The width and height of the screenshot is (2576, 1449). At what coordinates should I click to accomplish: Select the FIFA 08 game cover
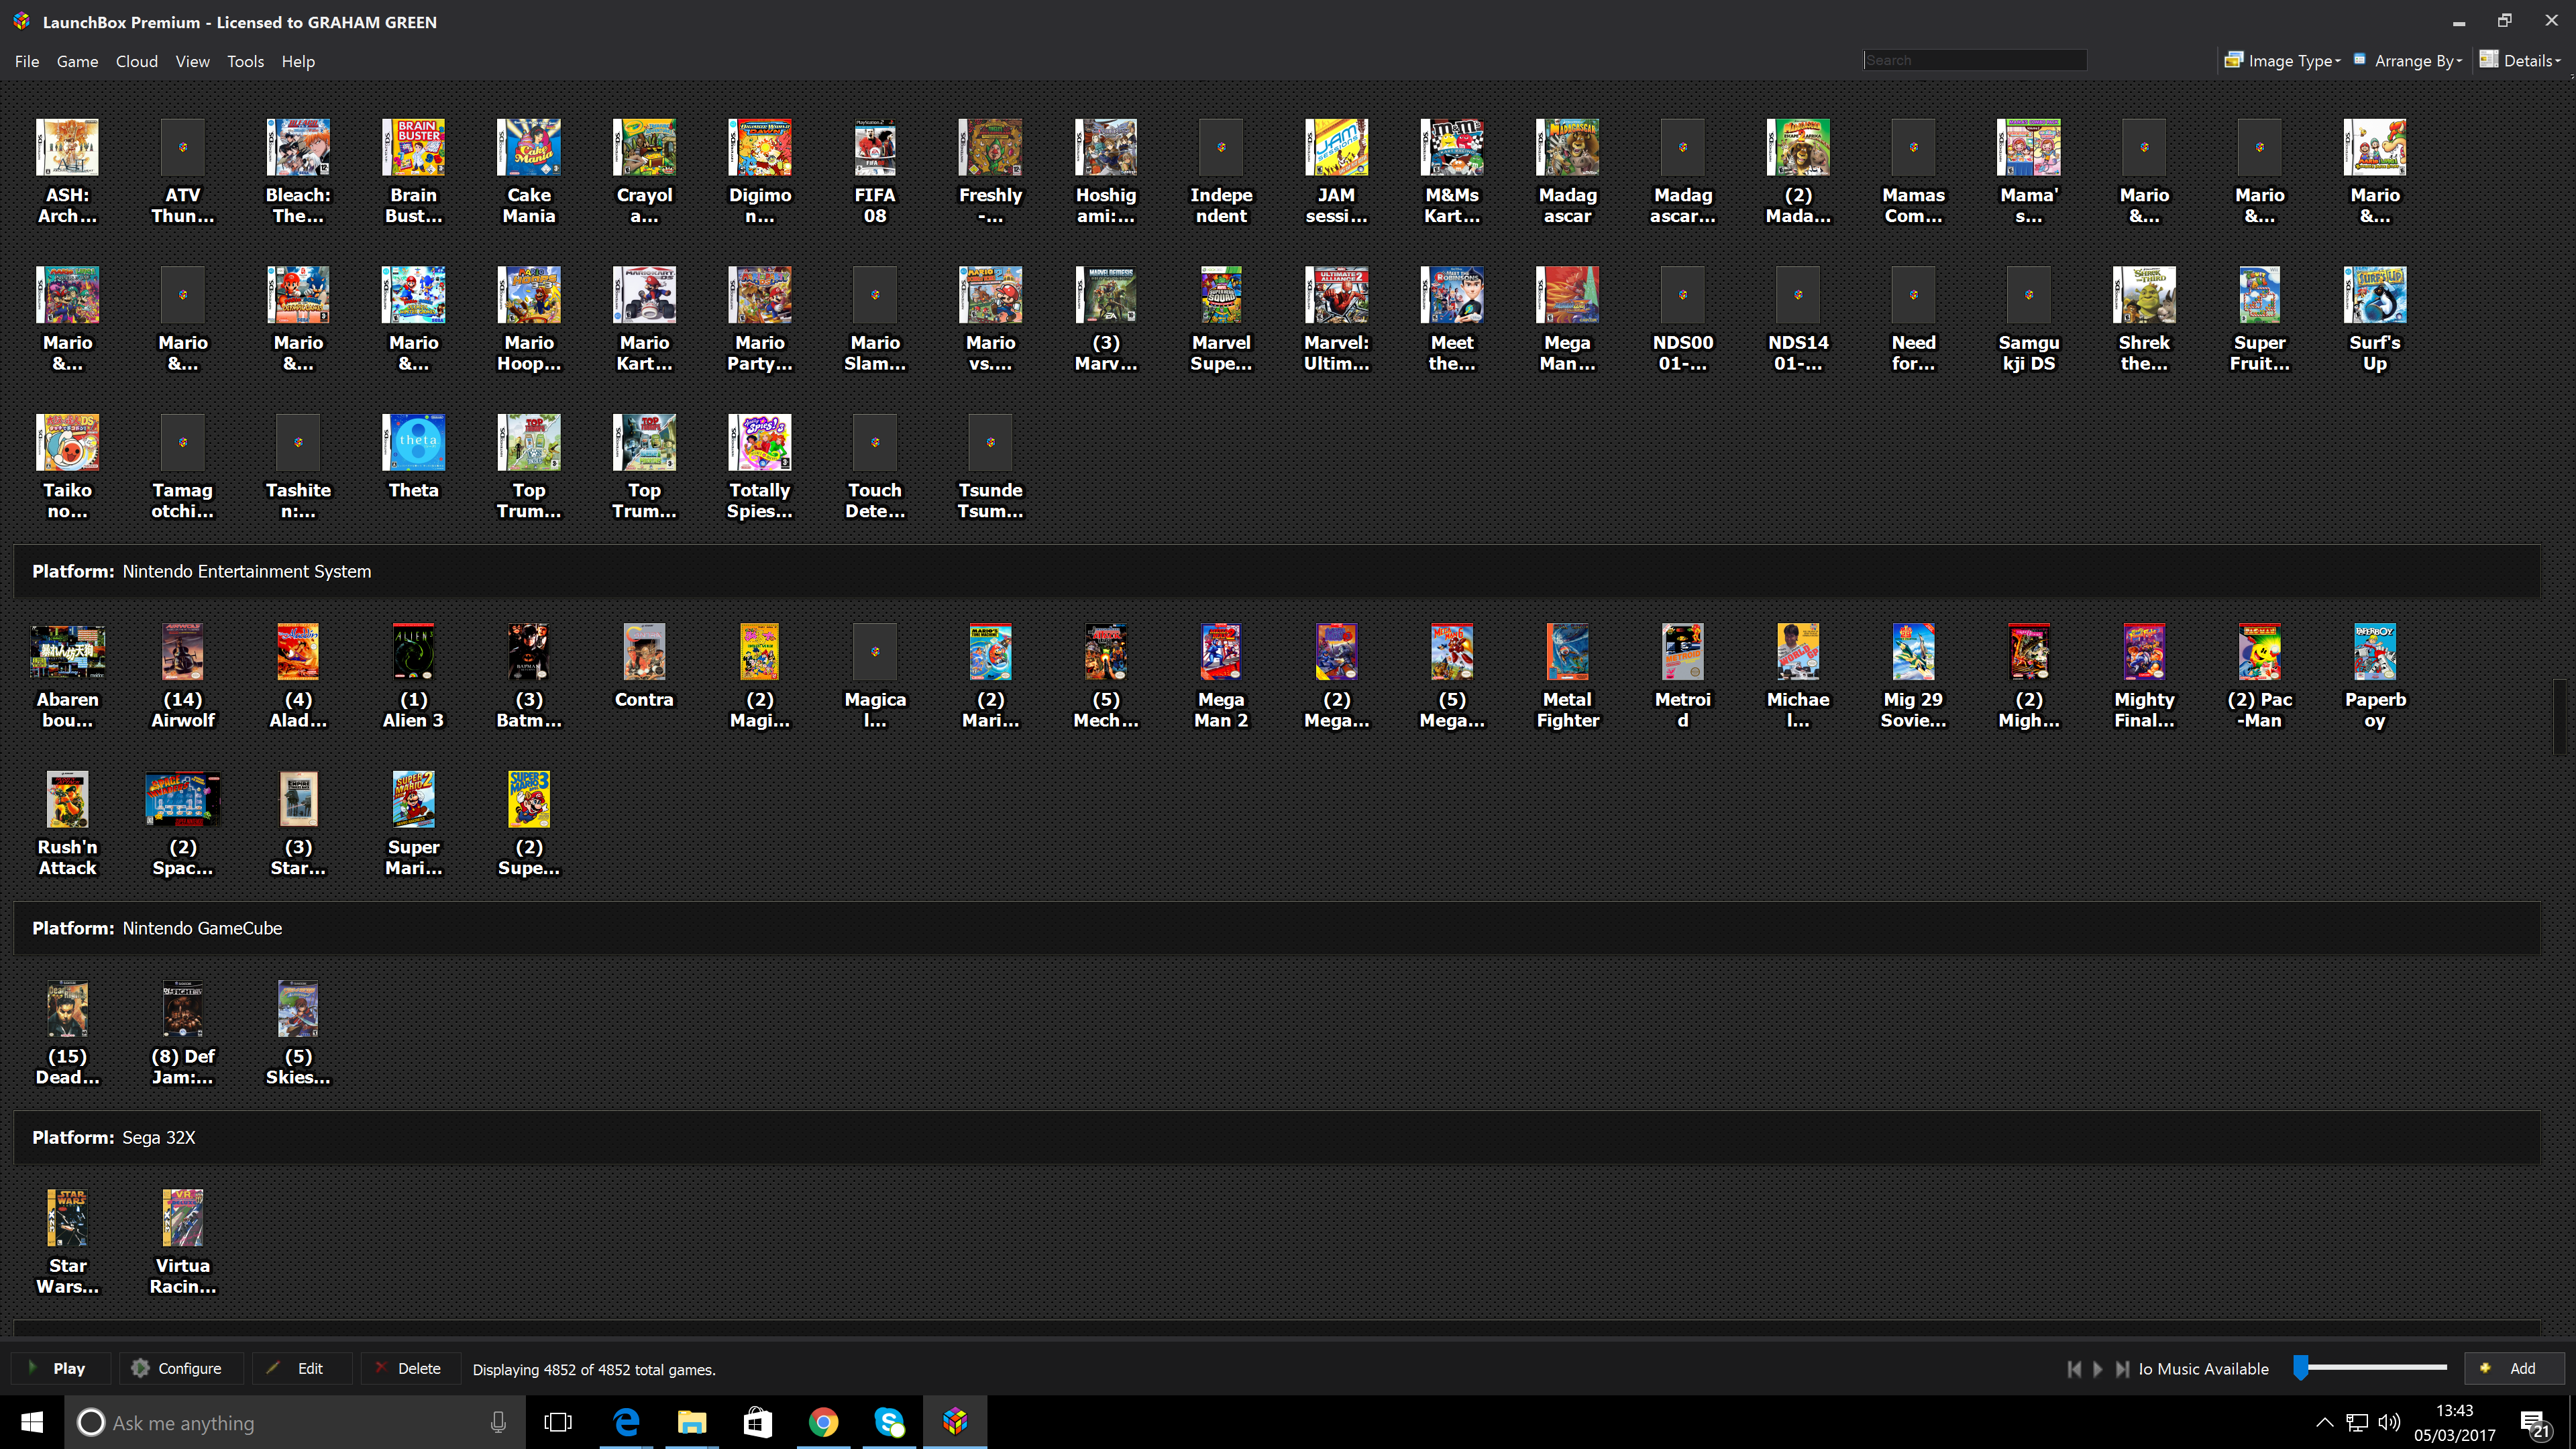[875, 147]
